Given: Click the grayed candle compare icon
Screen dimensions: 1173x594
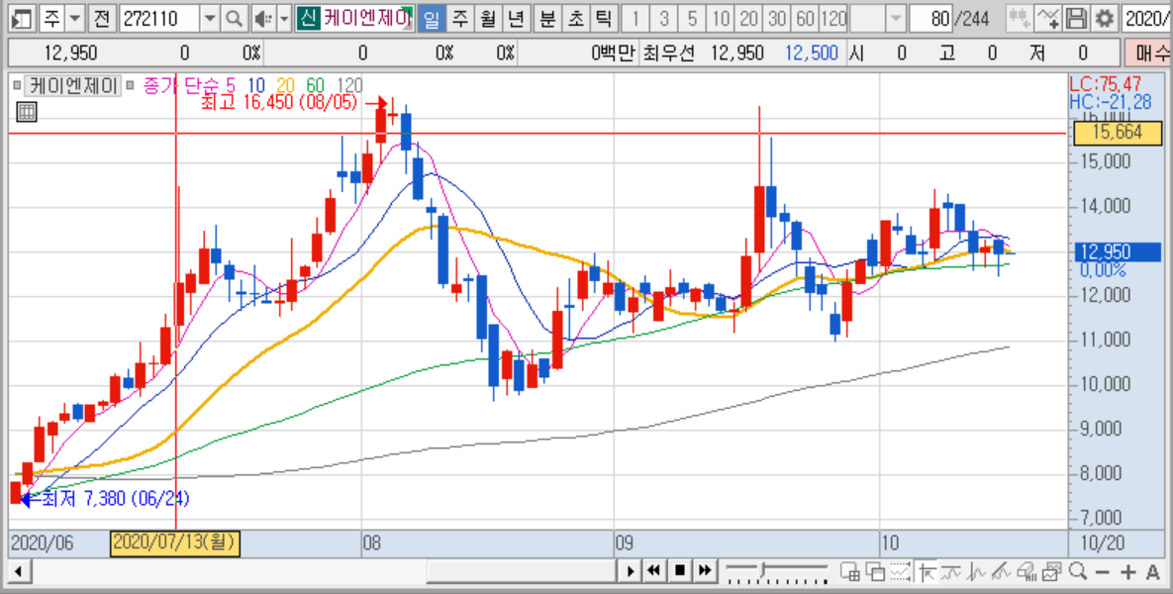Looking at the screenshot, I should pos(1019,18).
